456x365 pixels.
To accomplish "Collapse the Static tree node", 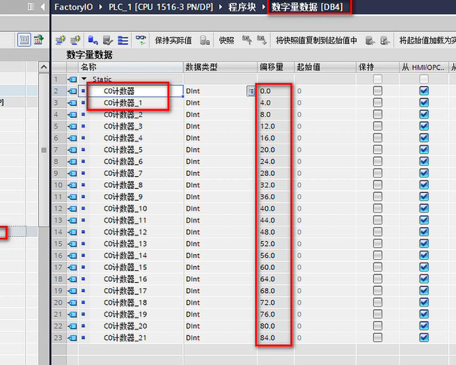I will click(x=84, y=79).
